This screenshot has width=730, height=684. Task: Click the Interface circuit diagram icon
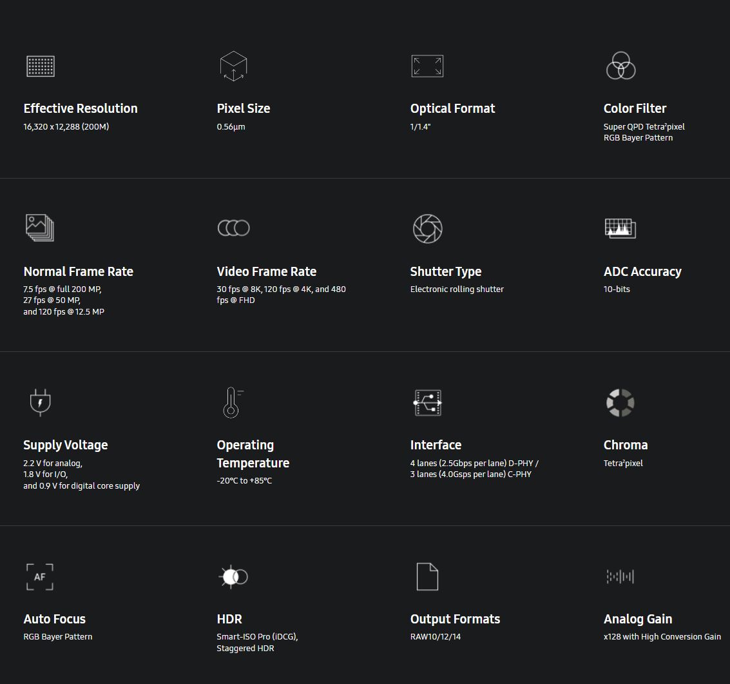428,402
